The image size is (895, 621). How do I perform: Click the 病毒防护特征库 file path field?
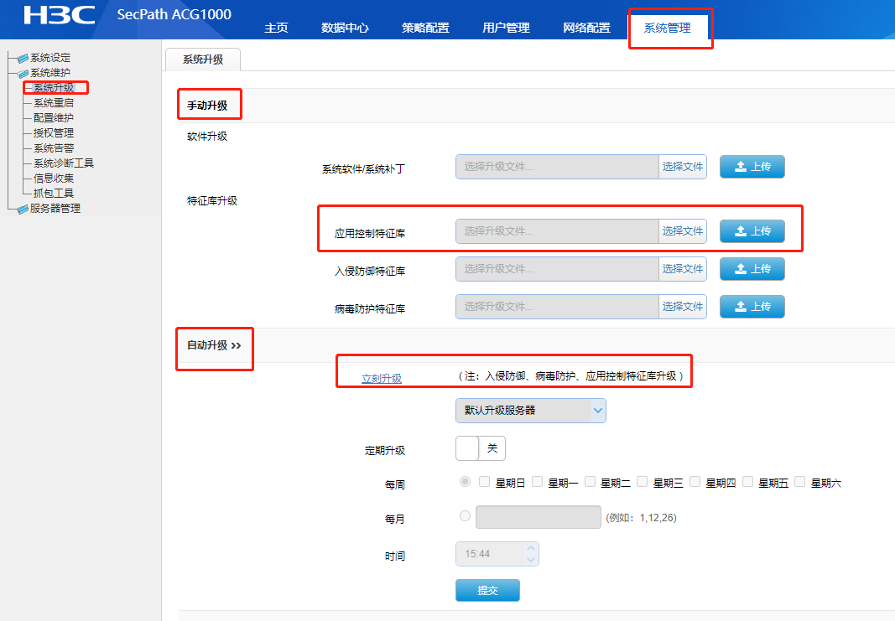pyautogui.click(x=557, y=306)
